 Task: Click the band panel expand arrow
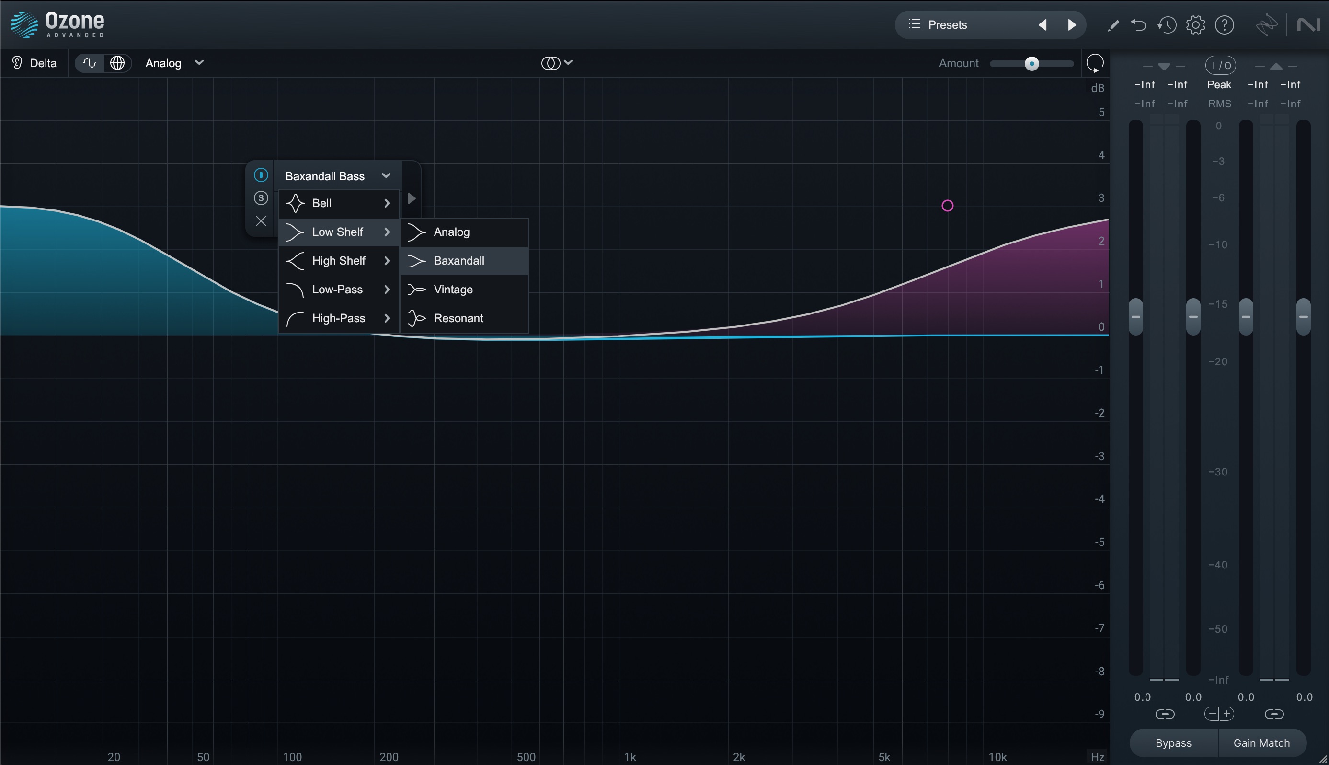tap(412, 198)
